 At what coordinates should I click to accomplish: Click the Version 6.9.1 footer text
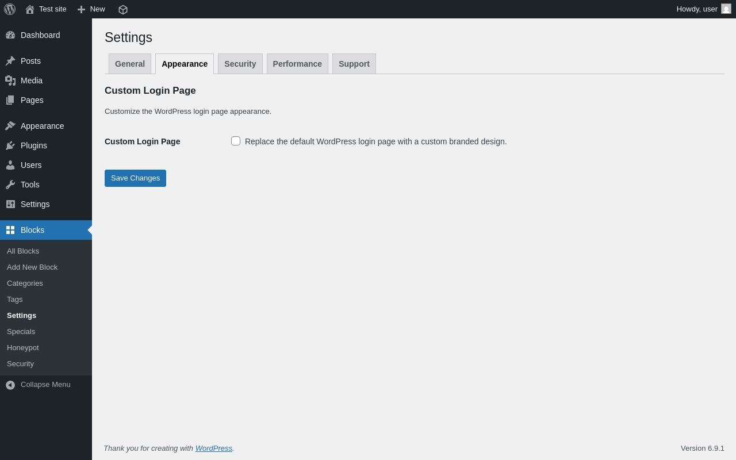tap(703, 448)
